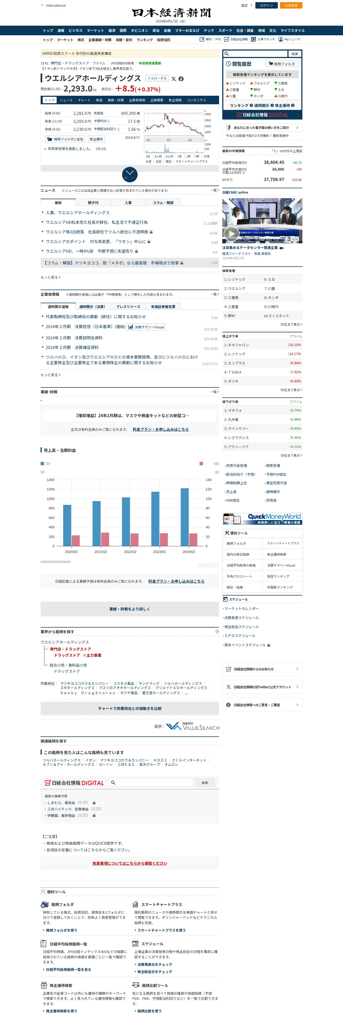Click the magnifier icon in sidebar search
Screen dimensions: 343x1030
[x=227, y=53]
